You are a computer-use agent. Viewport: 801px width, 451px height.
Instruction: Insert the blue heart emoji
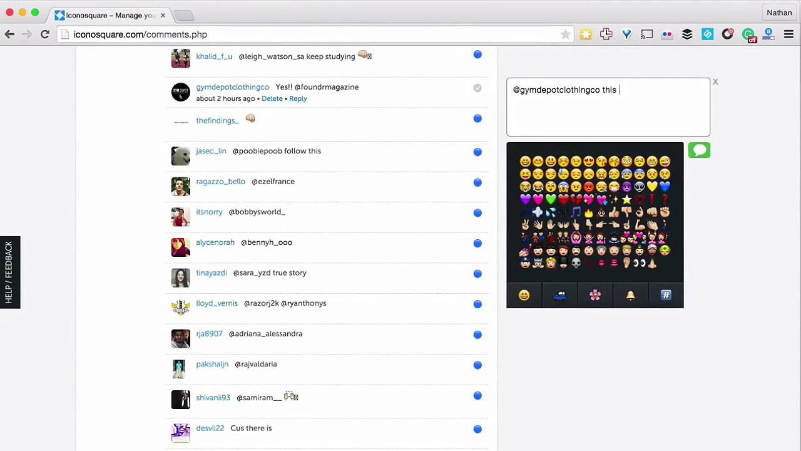(x=665, y=187)
